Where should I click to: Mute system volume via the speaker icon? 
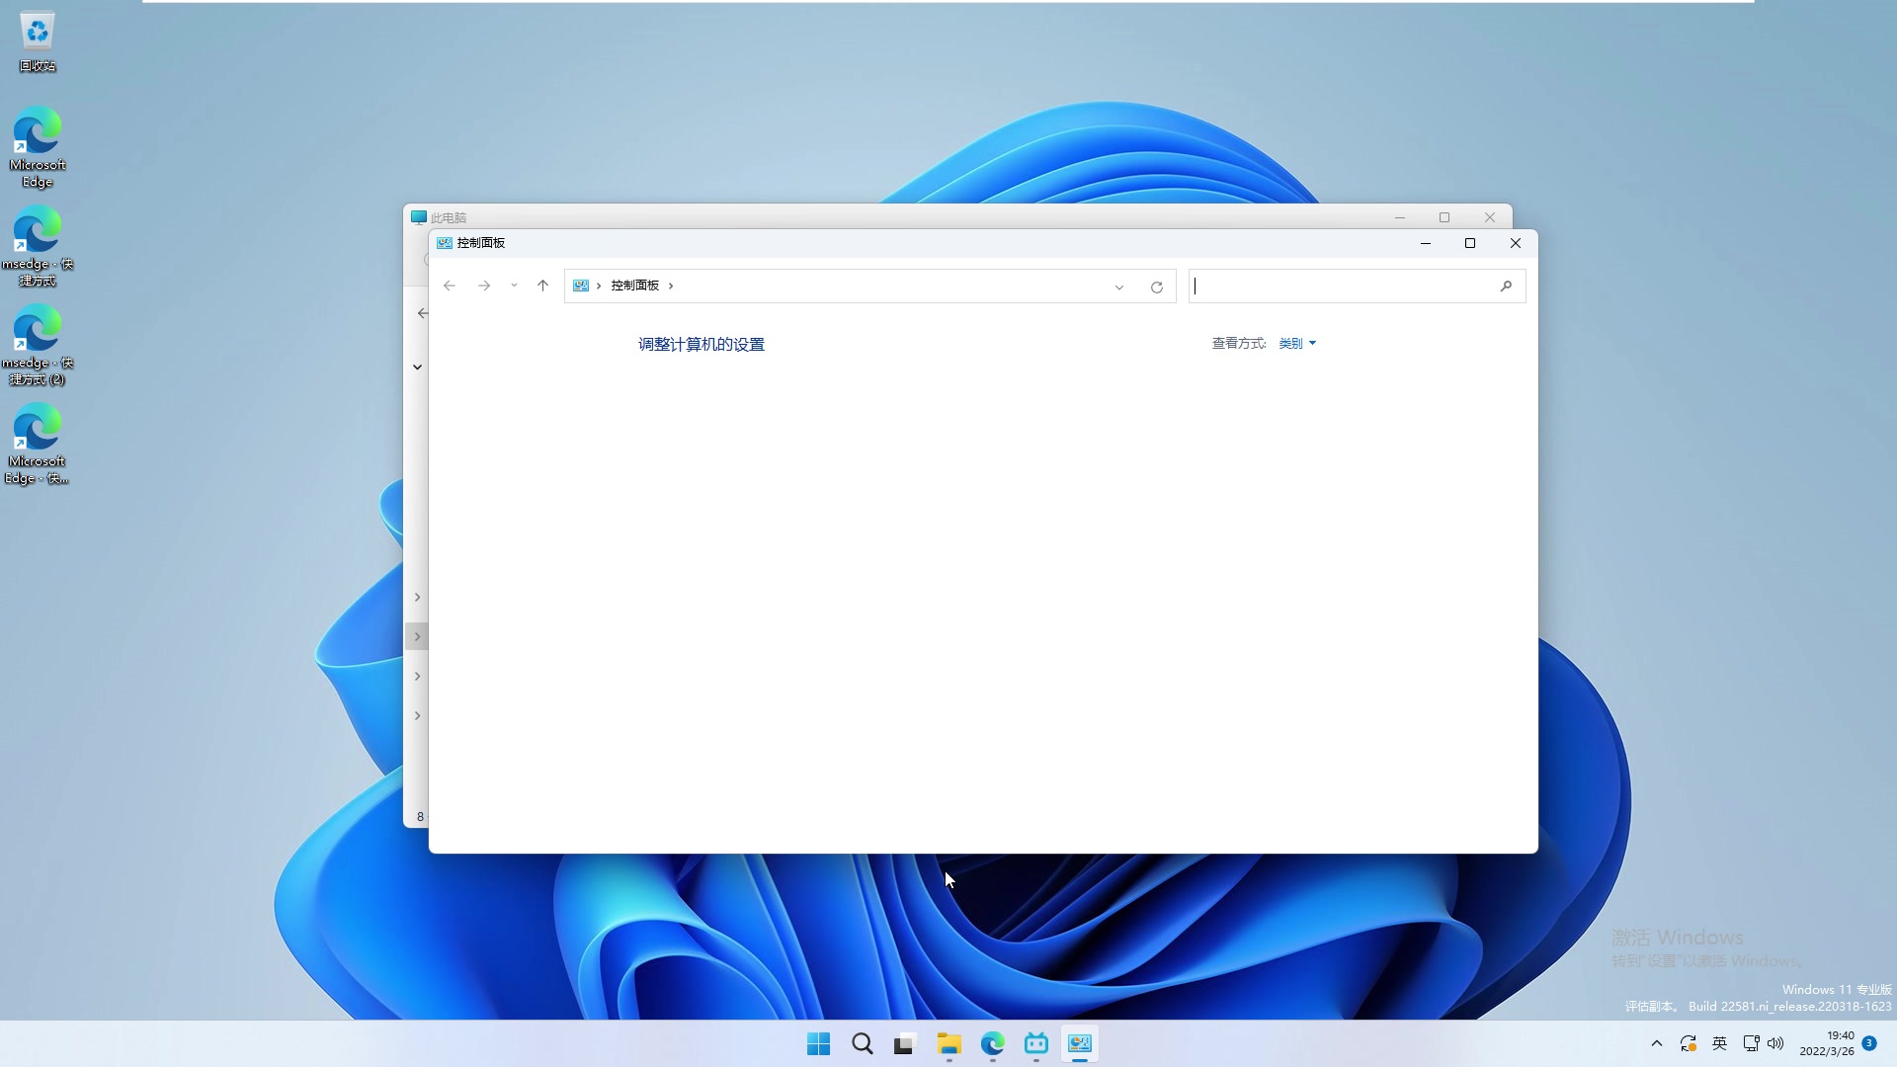[x=1775, y=1043]
